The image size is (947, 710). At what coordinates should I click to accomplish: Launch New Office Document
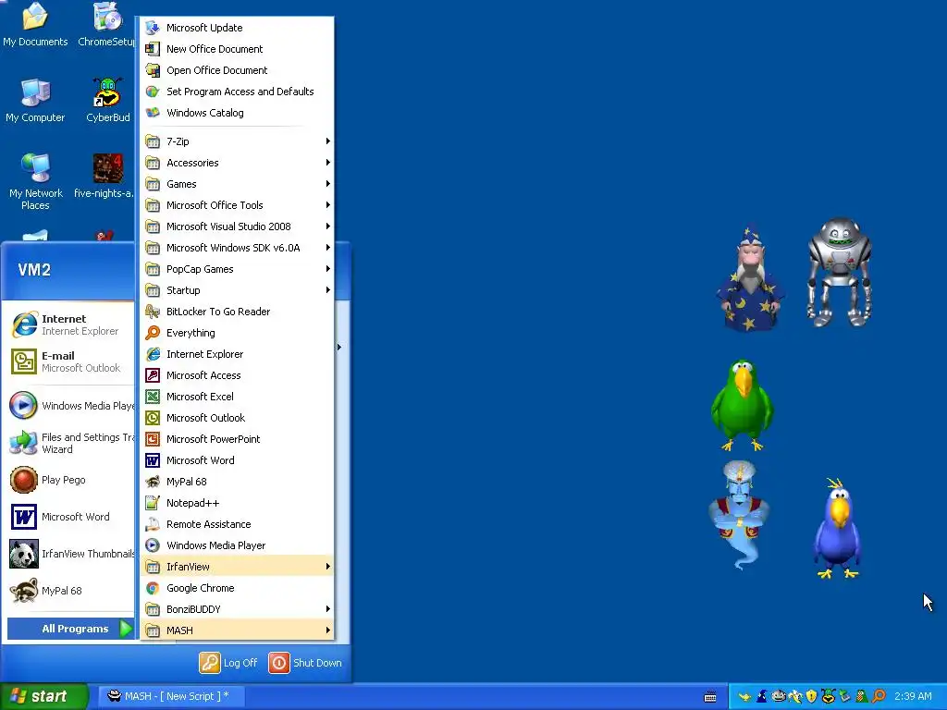[237, 49]
